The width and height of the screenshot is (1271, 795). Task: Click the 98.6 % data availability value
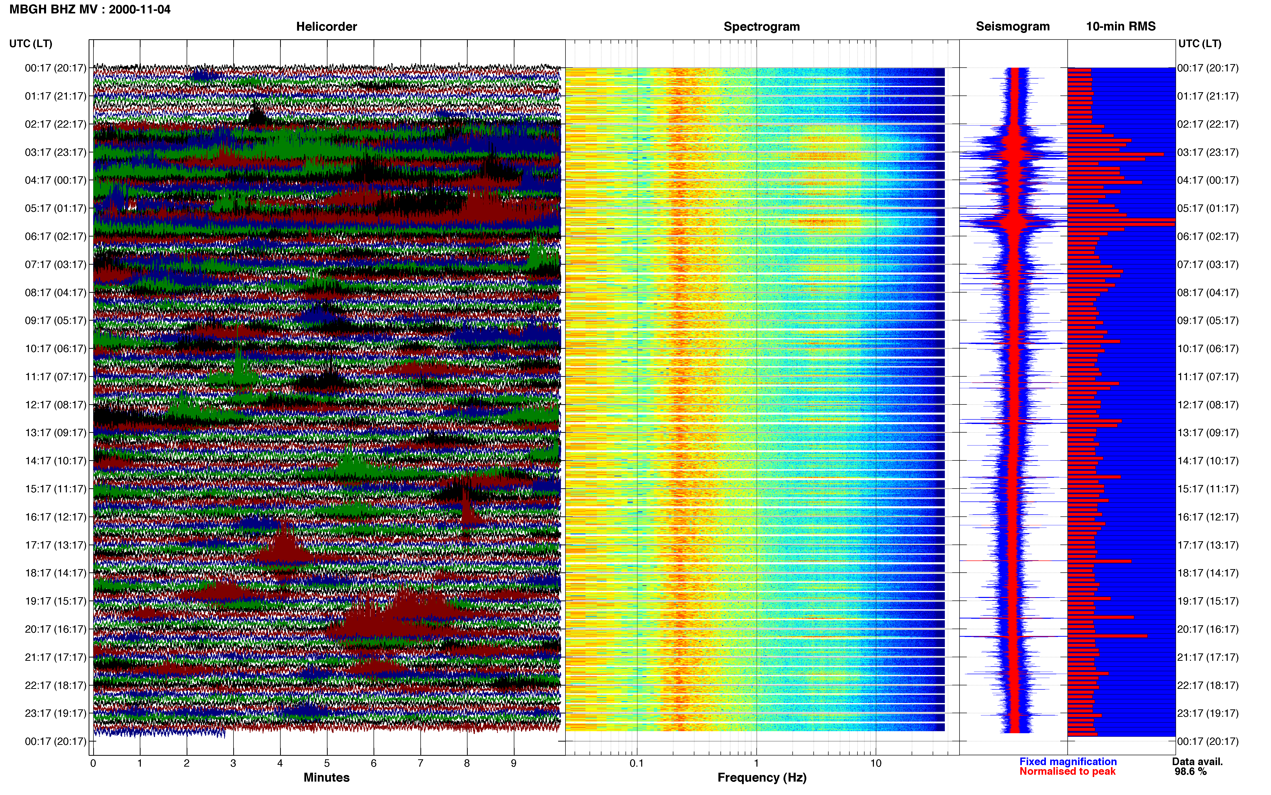coord(1190,771)
